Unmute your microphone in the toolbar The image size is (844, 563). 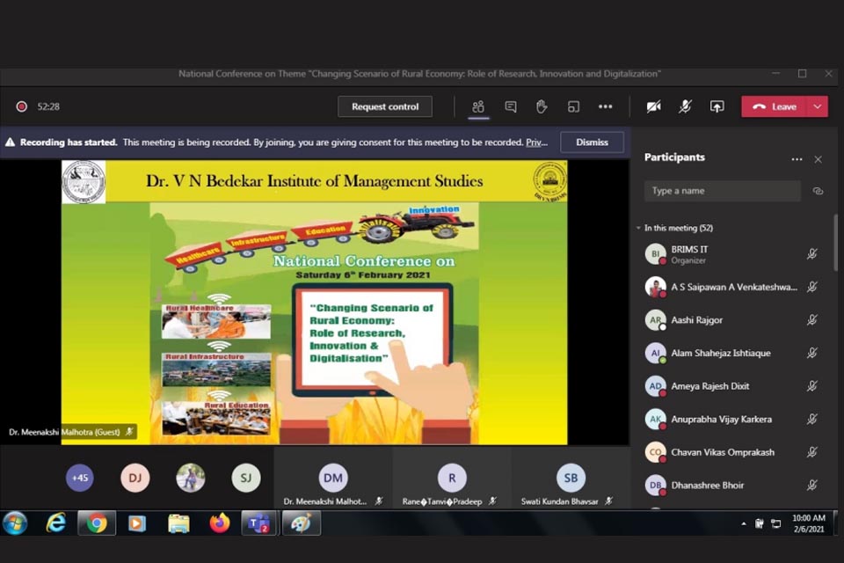point(685,106)
